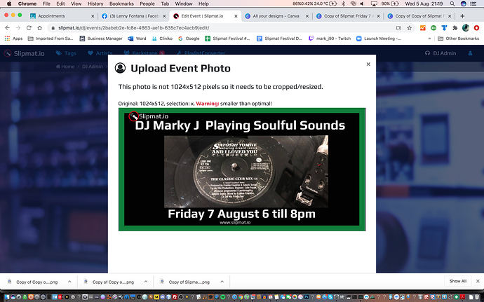Open a new browser tab

462,16
